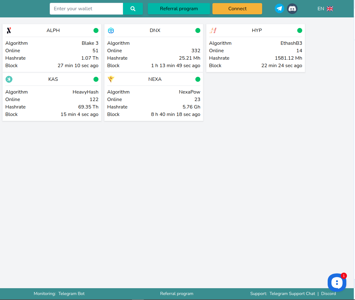This screenshot has height=300, width=355.
Task: Click HYP block 22 min 24 sec ago
Action: tap(282, 66)
